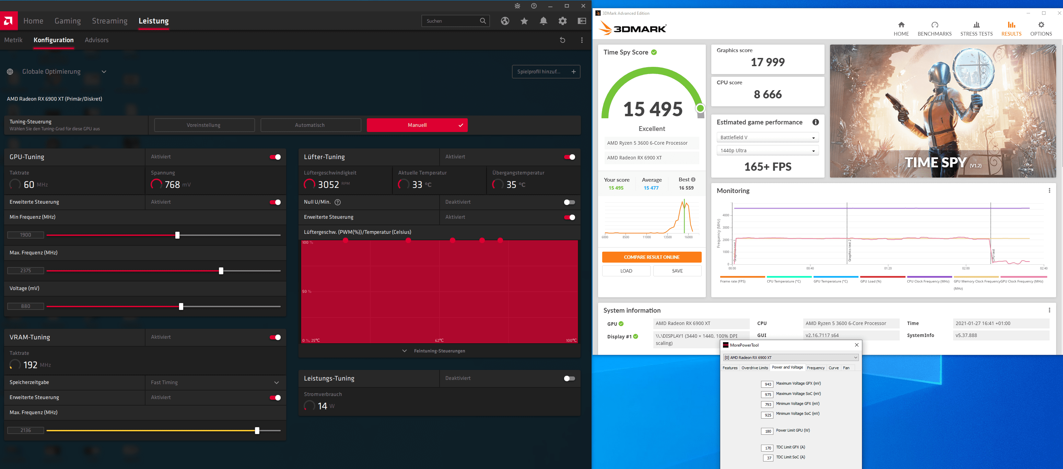
Task: Click the Voltage (mV) slider handle
Action: [x=181, y=306]
